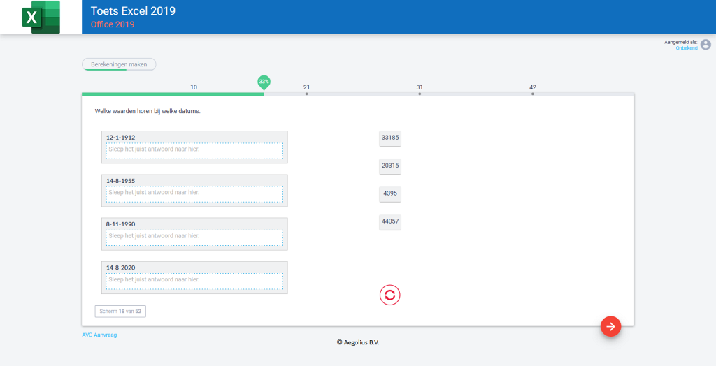The image size is (716, 366).
Task: Click the green 33% progress marker
Action: [264, 82]
